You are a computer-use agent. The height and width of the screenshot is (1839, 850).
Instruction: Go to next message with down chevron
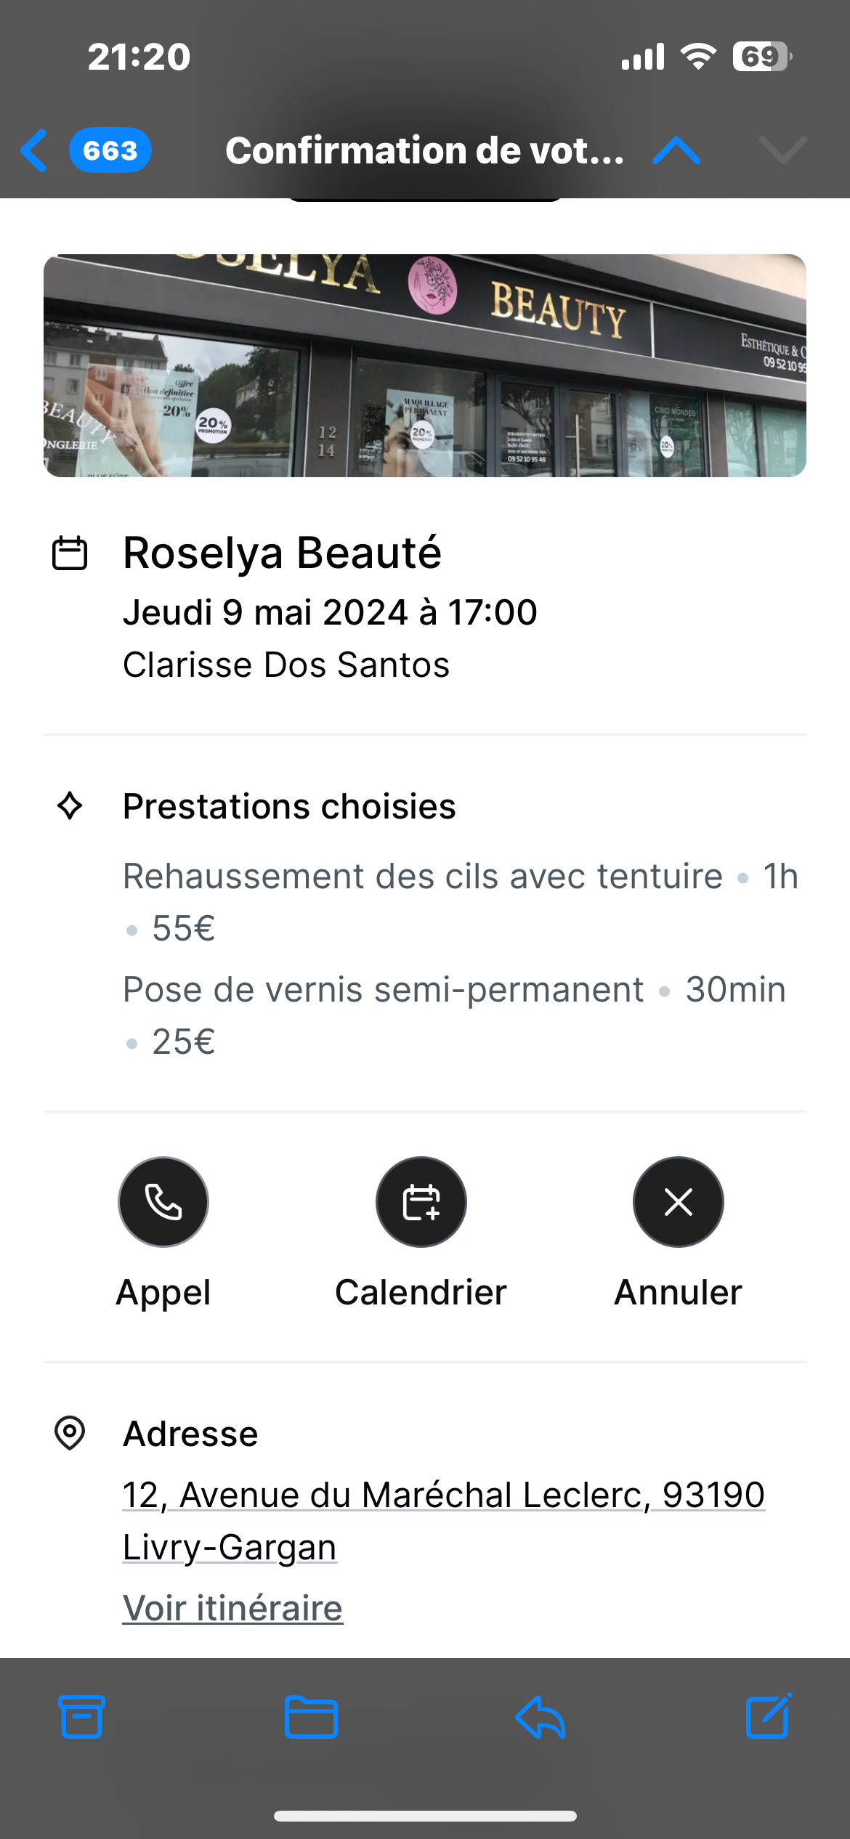click(x=782, y=150)
